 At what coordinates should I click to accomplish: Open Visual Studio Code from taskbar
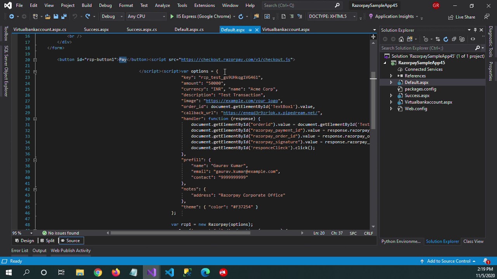169,272
